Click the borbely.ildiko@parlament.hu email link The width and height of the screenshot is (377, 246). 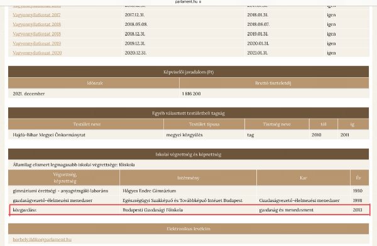pyautogui.click(x=42, y=240)
